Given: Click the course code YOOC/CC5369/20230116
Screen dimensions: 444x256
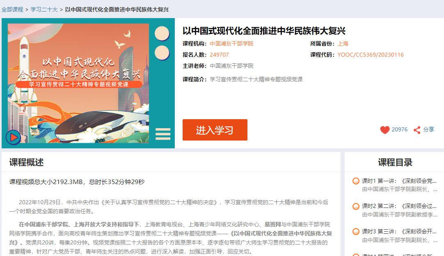Looking at the screenshot, I should pyautogui.click(x=371, y=55).
